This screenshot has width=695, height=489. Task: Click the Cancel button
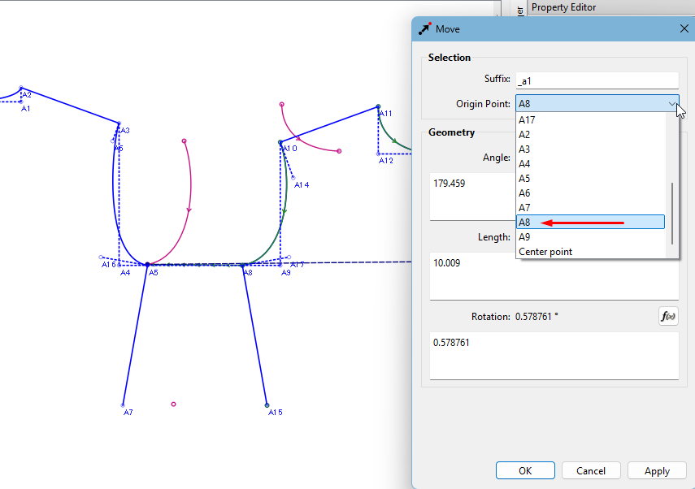tap(591, 471)
